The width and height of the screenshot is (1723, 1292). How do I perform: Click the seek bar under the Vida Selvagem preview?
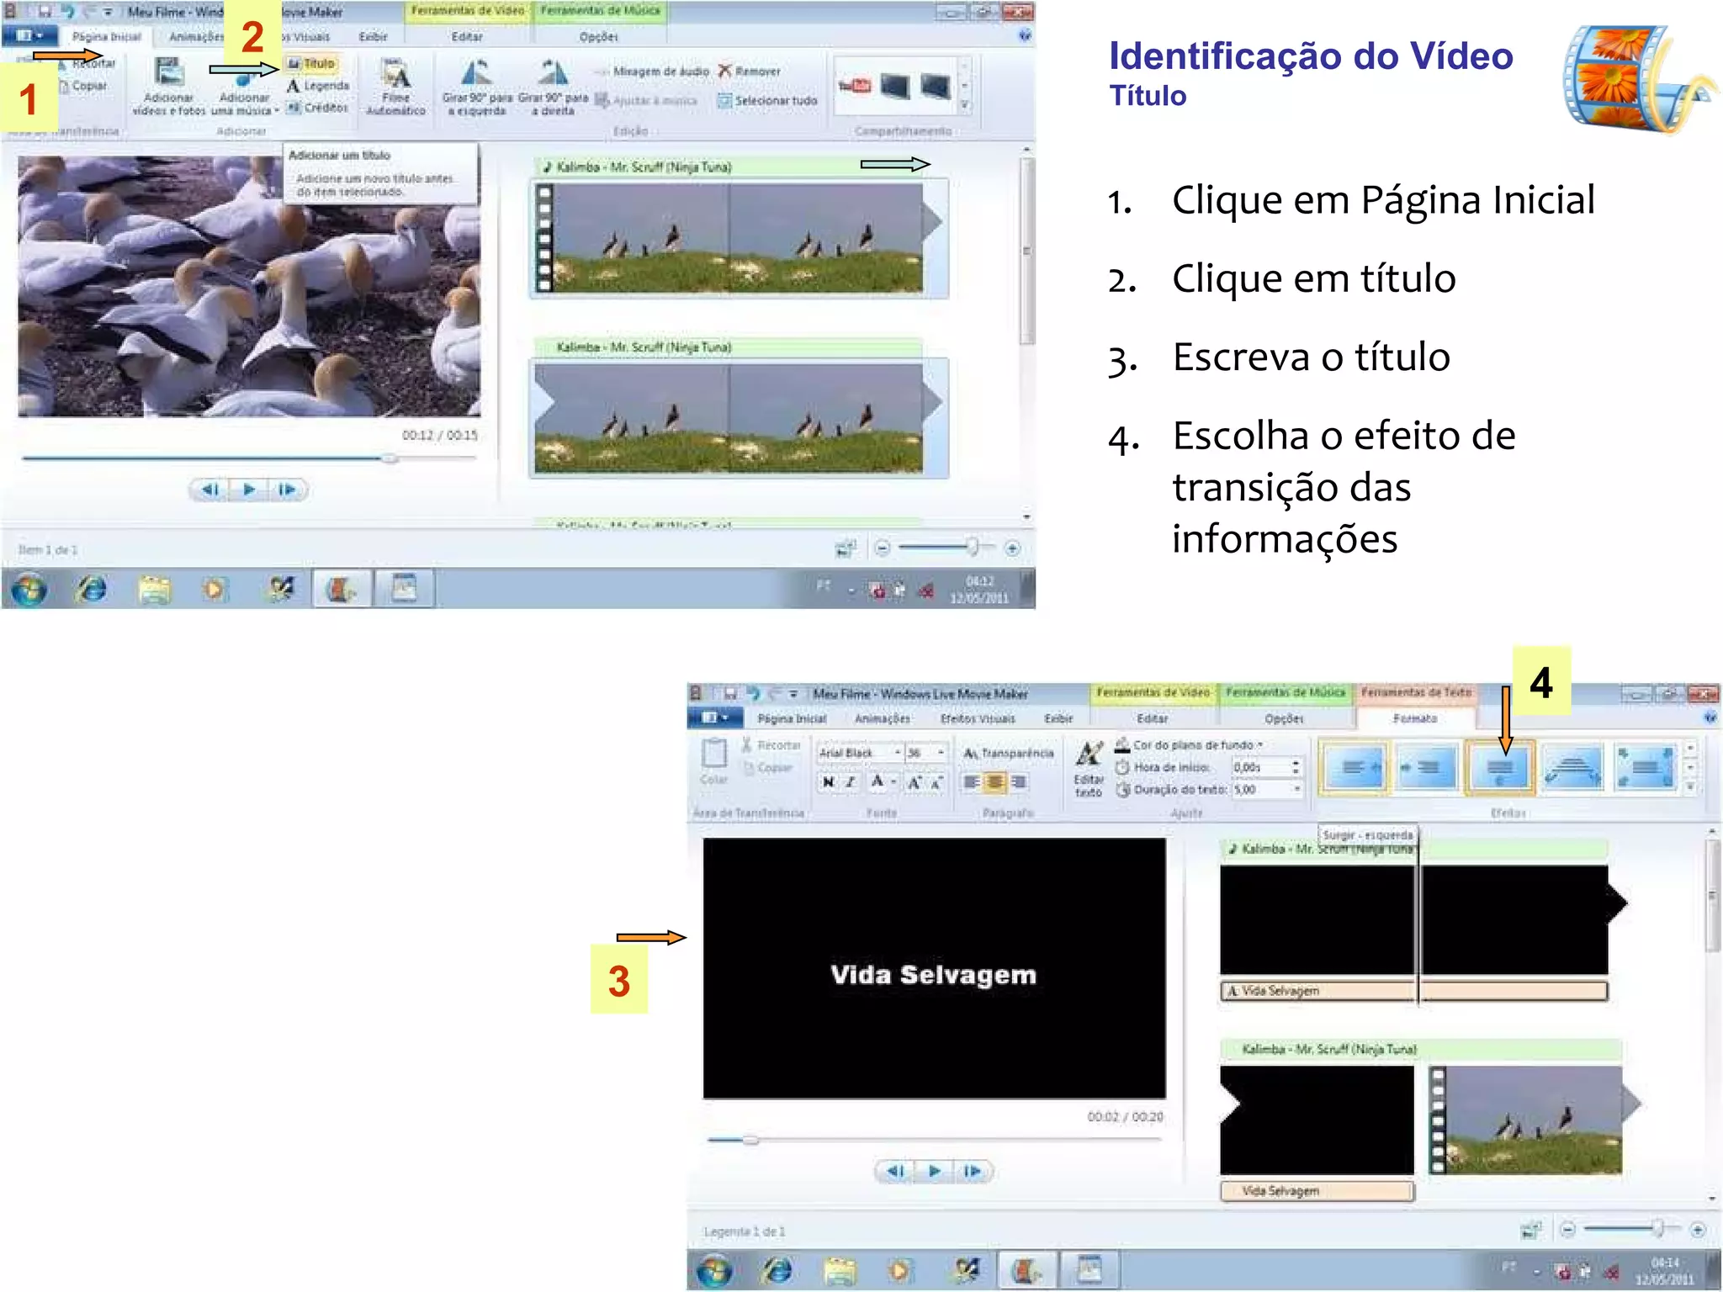(x=934, y=1140)
